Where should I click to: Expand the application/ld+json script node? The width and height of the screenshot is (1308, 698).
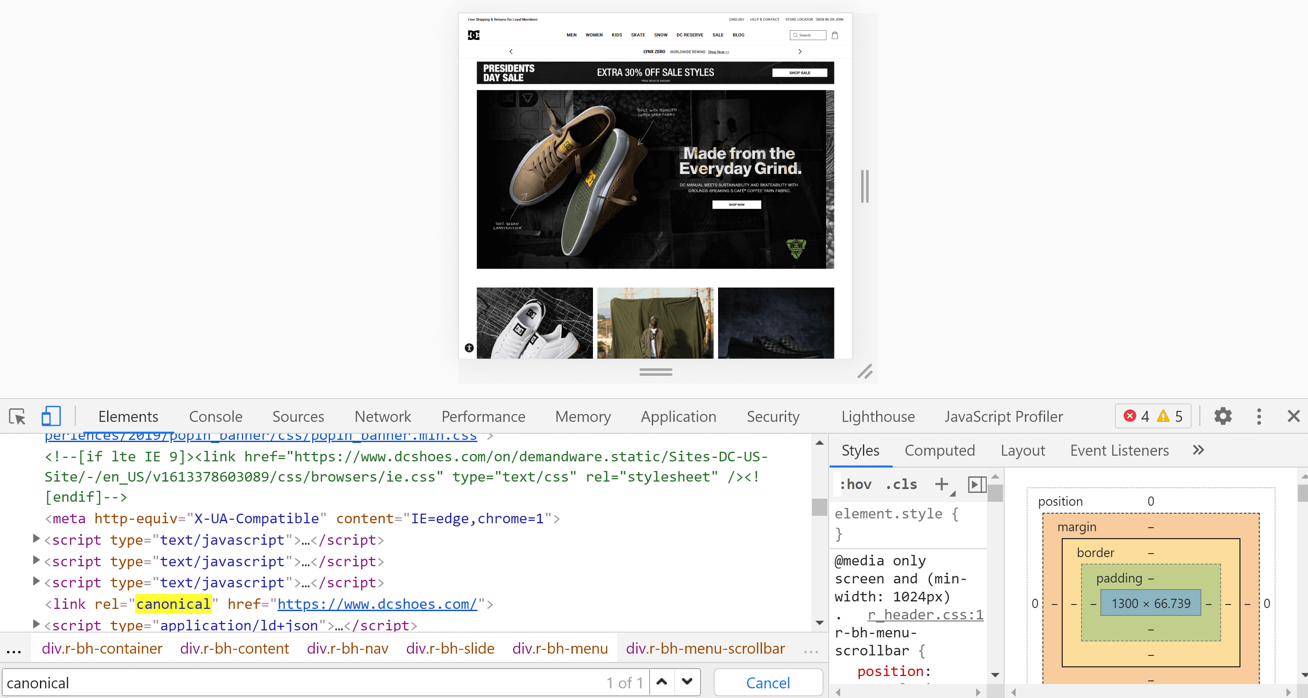coord(36,624)
